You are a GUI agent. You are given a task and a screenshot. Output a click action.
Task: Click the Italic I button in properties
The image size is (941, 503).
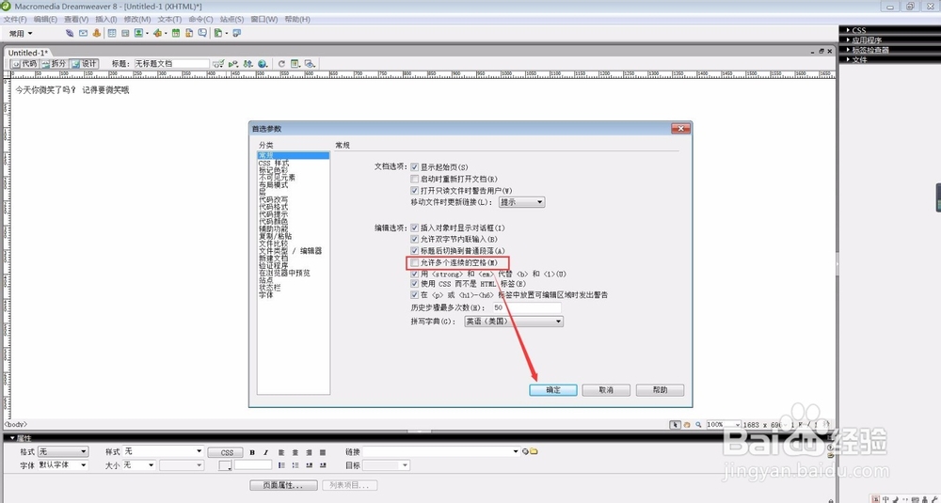pyautogui.click(x=265, y=452)
